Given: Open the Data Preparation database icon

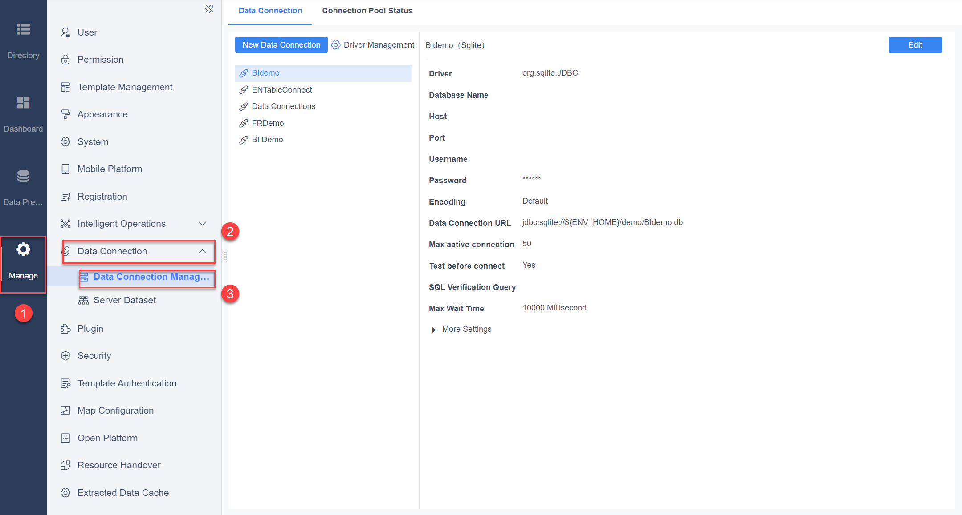Looking at the screenshot, I should (x=23, y=176).
